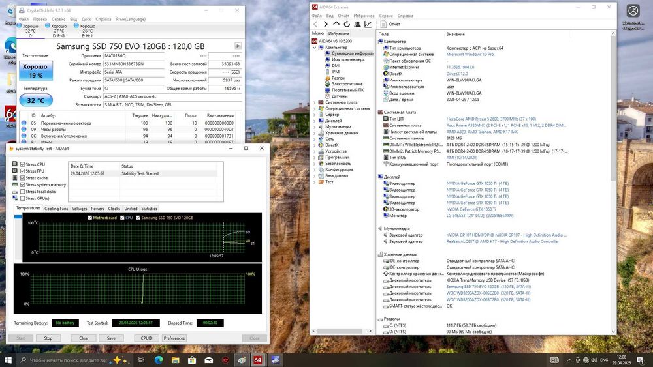Select C: disk status in CrystalDiskInfo
Screen dimensions: 653x367
tap(31, 31)
